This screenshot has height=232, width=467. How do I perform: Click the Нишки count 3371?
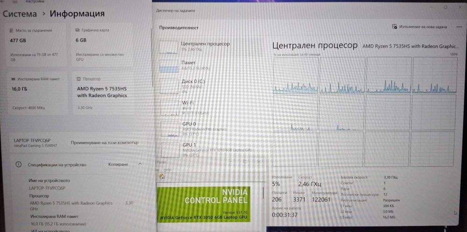click(299, 199)
